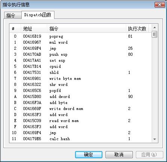Select row 2 address 004169F4
Viewport: 167px width, 162px height.
coord(80,48)
